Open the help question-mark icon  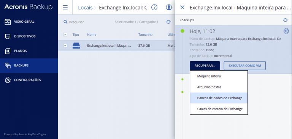[x=154, y=8]
